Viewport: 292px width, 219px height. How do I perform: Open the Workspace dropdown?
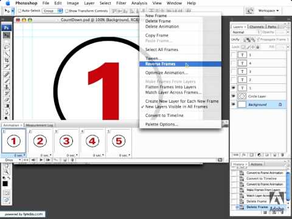pyautogui.click(x=268, y=10)
